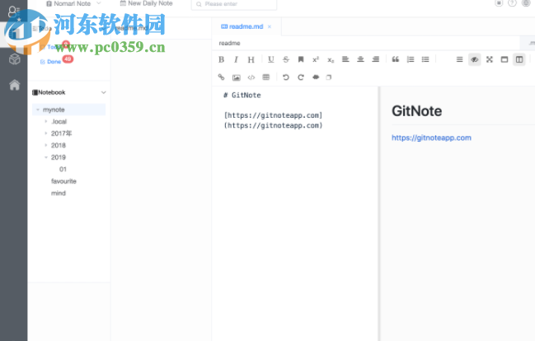Insert an ordered list

click(x=411, y=59)
